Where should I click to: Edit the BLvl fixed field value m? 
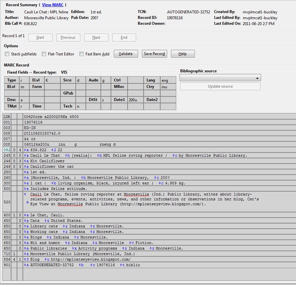point(24,87)
